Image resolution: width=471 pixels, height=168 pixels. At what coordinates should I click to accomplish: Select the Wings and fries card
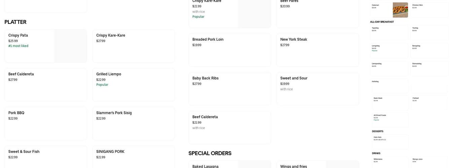coord(318,165)
